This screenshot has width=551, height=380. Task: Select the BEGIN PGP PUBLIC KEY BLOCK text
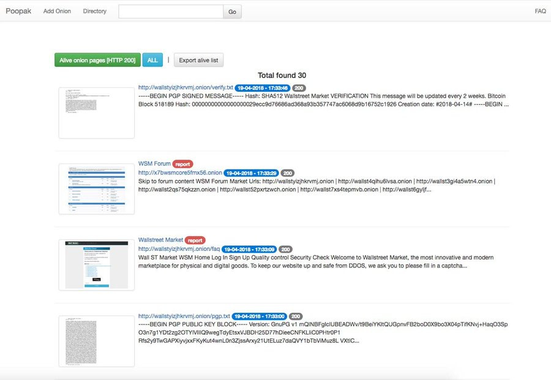click(323, 333)
